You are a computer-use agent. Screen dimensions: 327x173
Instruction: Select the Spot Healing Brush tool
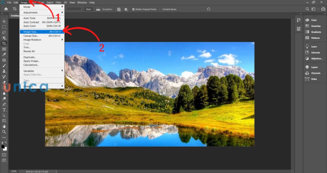click(x=4, y=60)
